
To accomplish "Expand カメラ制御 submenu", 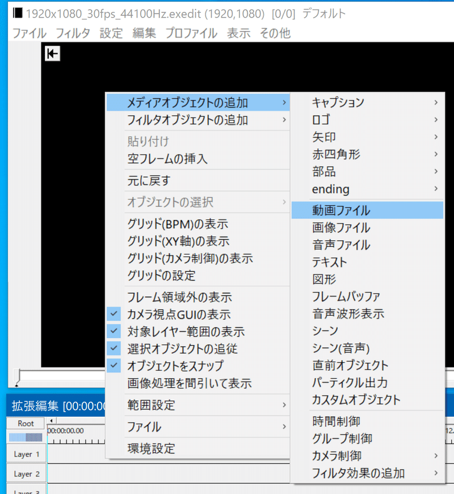I will click(x=367, y=455).
